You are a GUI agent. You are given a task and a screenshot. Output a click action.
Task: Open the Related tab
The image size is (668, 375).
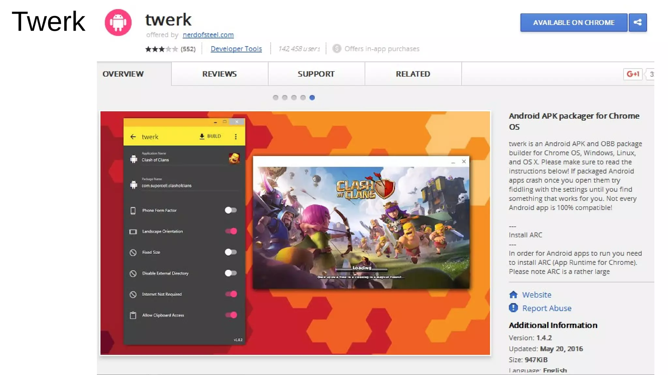coord(413,74)
